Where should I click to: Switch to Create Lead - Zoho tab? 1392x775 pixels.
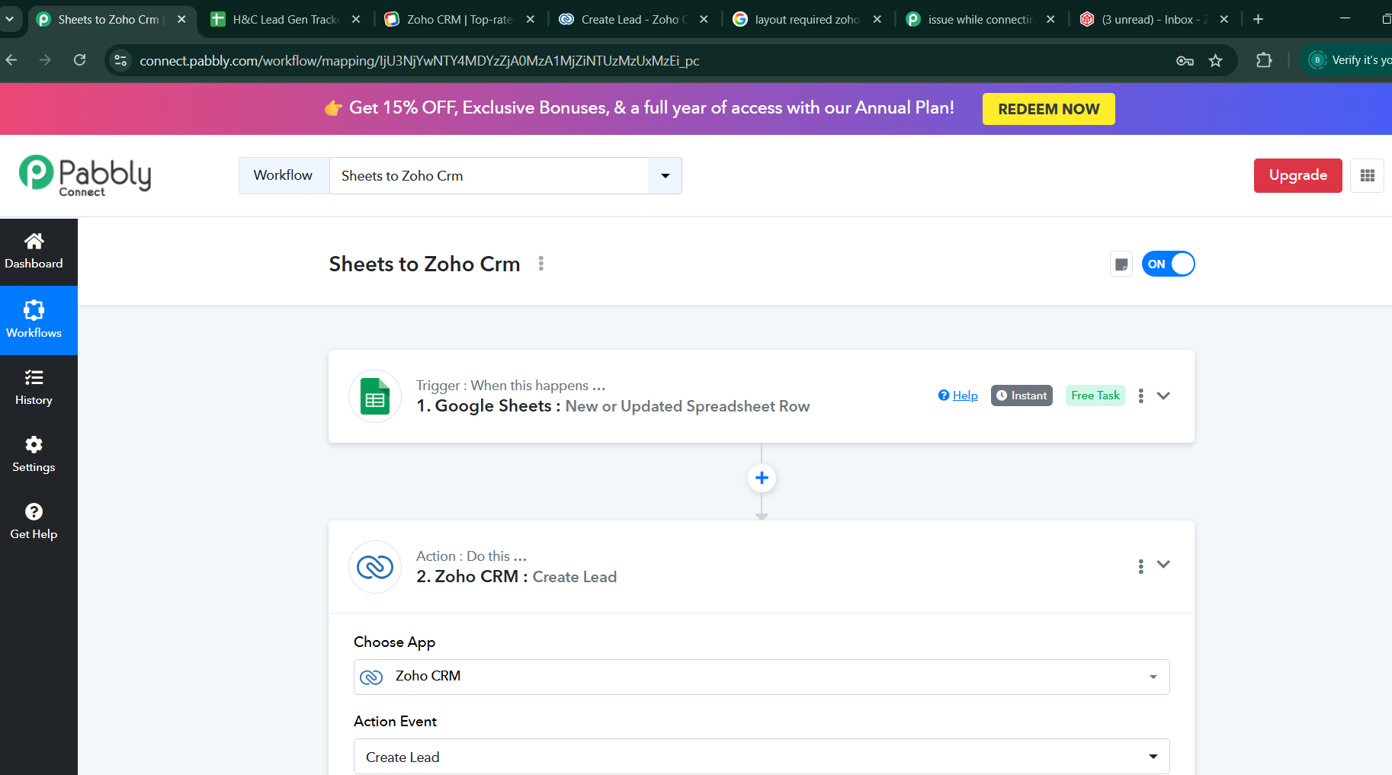pos(633,20)
